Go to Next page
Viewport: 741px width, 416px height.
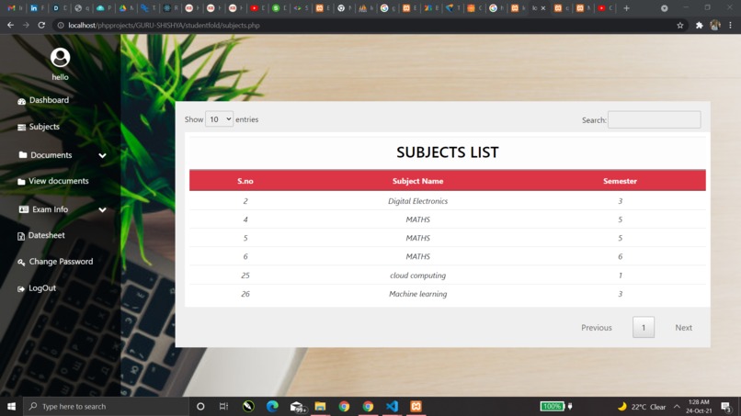tap(683, 327)
